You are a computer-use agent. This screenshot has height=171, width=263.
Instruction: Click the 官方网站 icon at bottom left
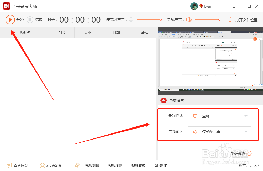click(x=8, y=165)
